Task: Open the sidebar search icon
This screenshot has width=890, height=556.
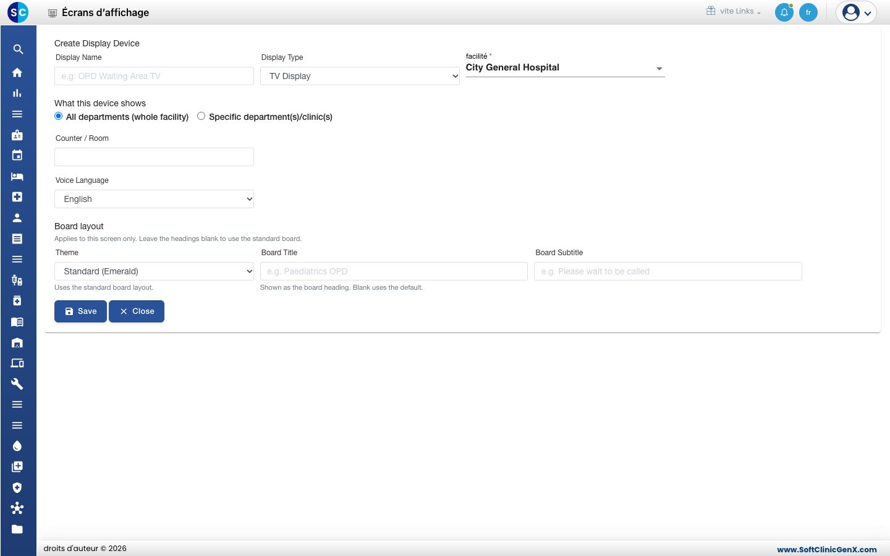Action: pos(18,49)
